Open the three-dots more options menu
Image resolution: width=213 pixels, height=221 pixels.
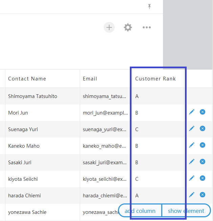coord(147,27)
